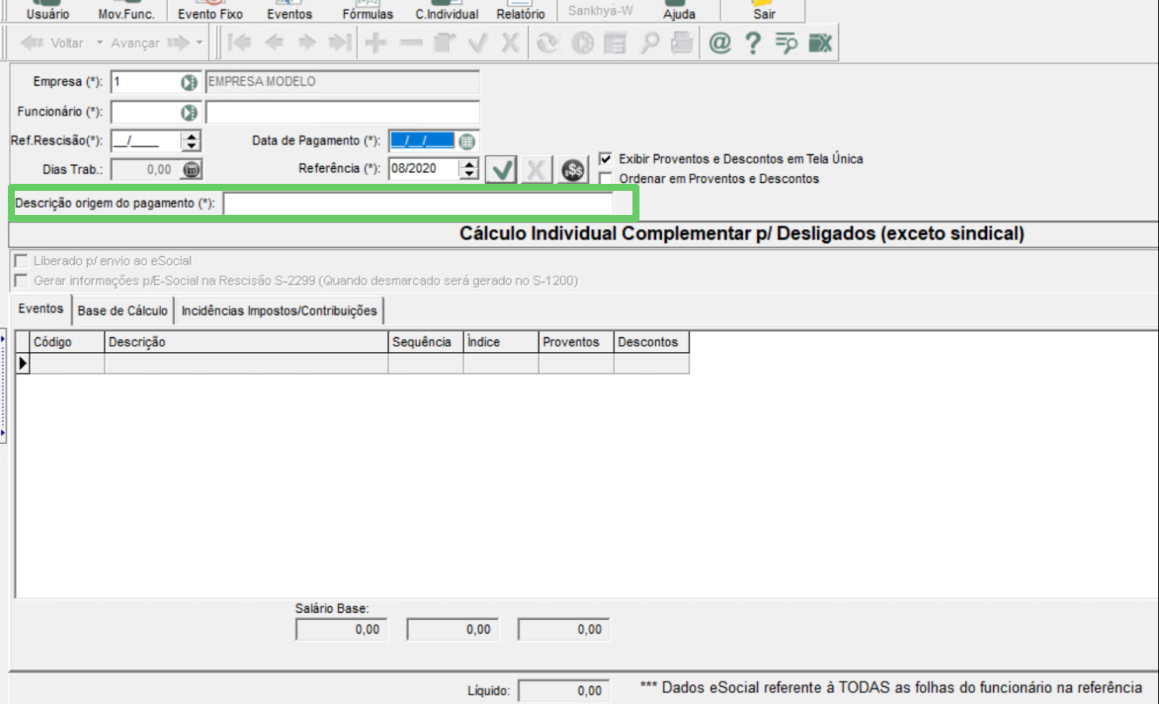Cancel with the toolbar X icon
Viewport: 1159px width, 704px height.
point(510,43)
